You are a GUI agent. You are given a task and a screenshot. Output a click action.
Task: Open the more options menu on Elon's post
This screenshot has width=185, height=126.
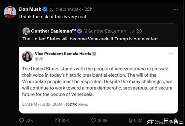pos(175,9)
